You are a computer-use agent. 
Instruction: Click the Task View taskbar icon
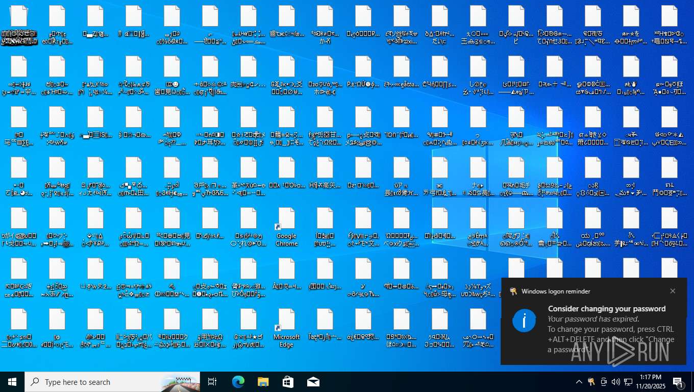coord(212,382)
